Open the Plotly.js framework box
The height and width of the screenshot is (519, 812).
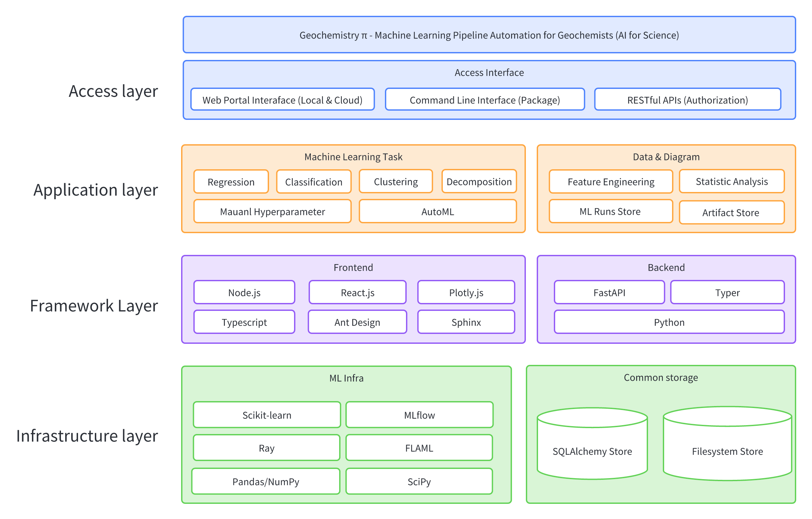click(x=466, y=293)
